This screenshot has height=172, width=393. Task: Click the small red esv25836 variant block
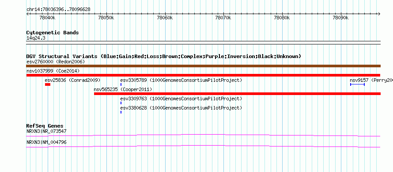pyautogui.click(x=48, y=84)
